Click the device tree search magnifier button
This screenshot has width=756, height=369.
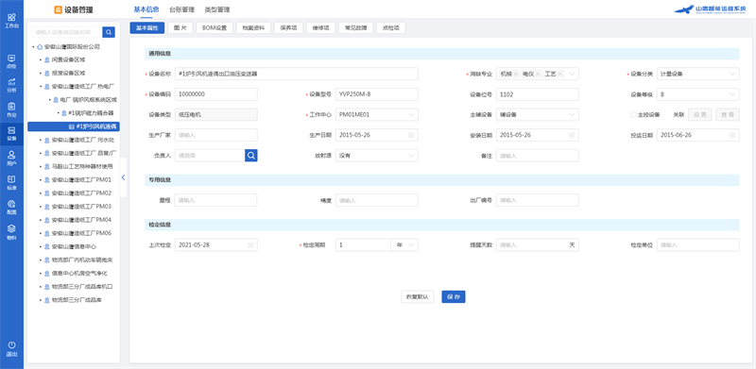tap(109, 32)
